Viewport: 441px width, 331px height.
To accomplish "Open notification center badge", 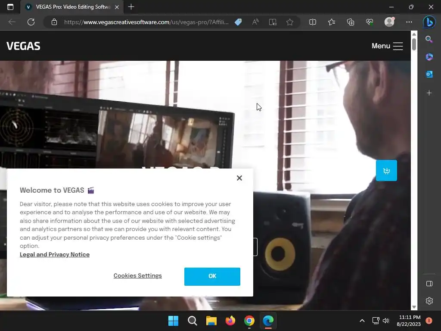I will pos(429,321).
